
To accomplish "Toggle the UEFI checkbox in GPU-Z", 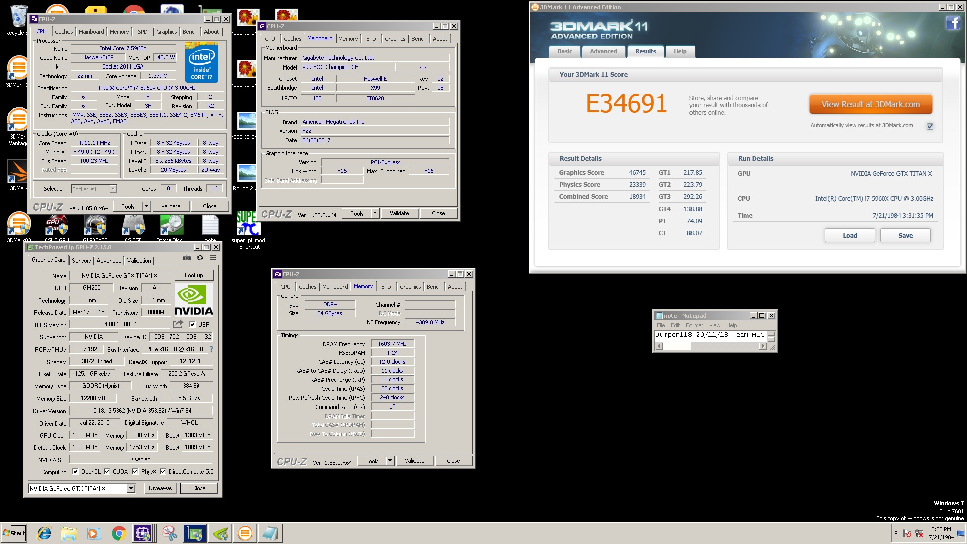I will pos(192,324).
